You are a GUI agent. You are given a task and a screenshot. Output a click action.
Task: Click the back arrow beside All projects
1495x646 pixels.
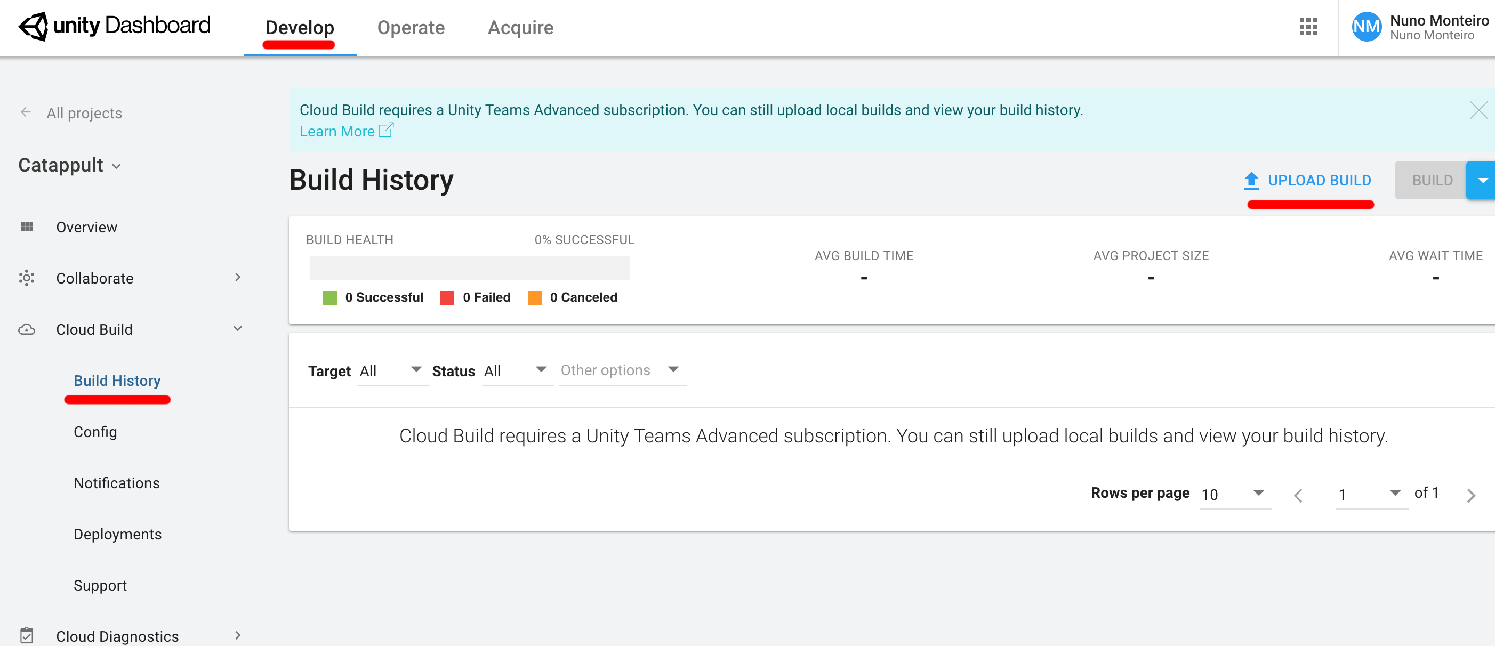pos(26,112)
